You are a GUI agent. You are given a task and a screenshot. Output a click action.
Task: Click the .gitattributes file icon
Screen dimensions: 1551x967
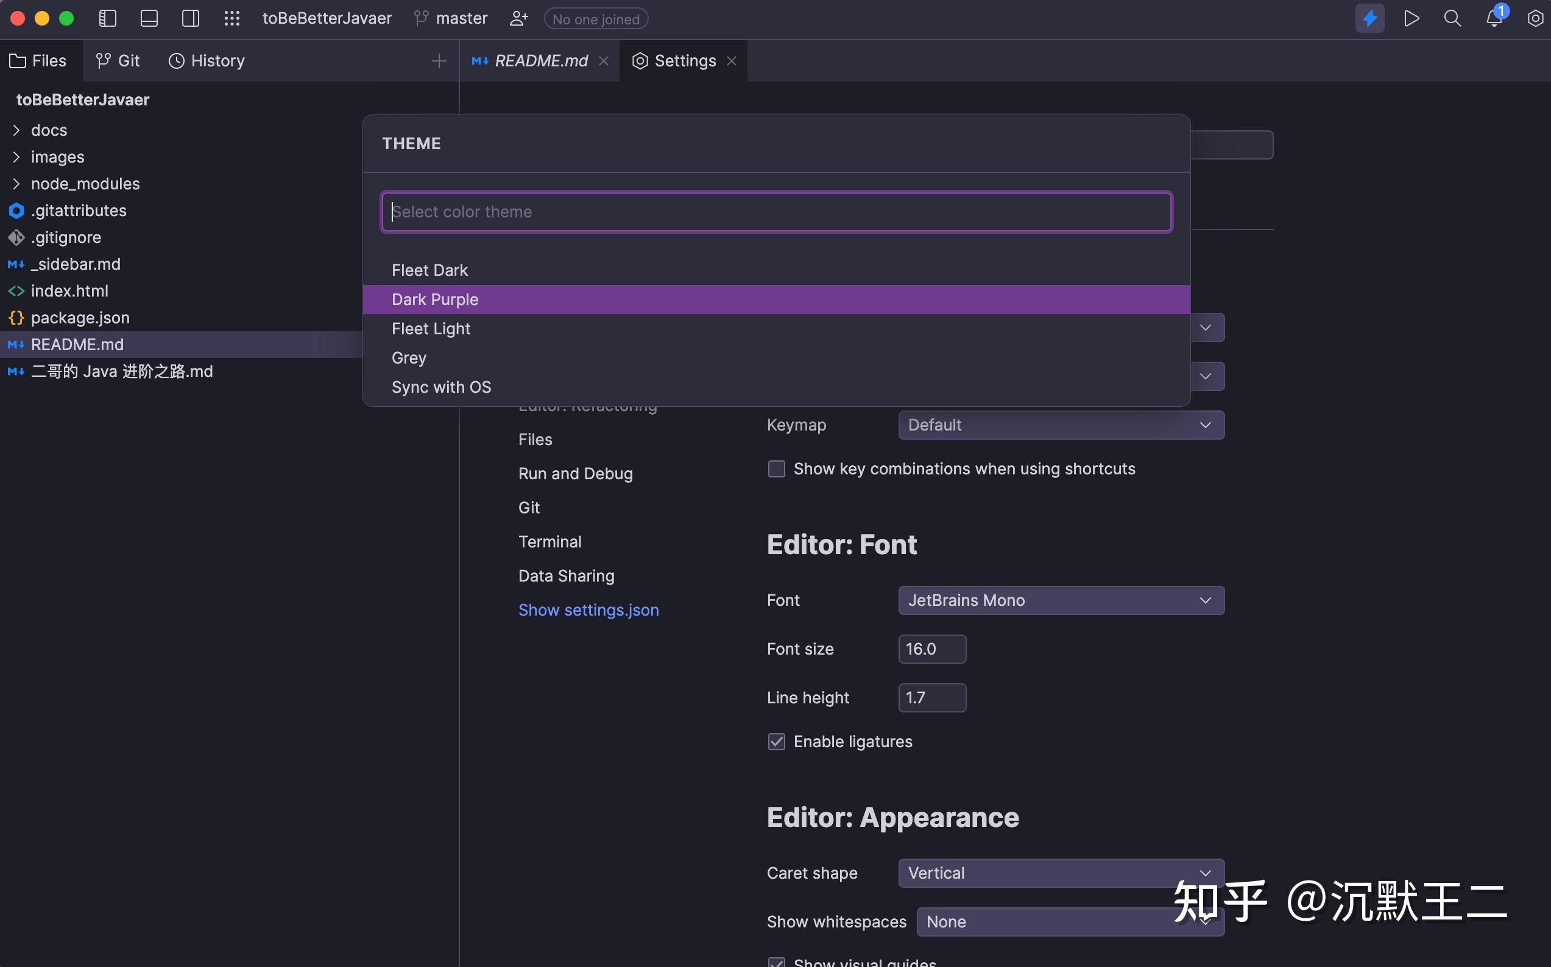pos(16,211)
